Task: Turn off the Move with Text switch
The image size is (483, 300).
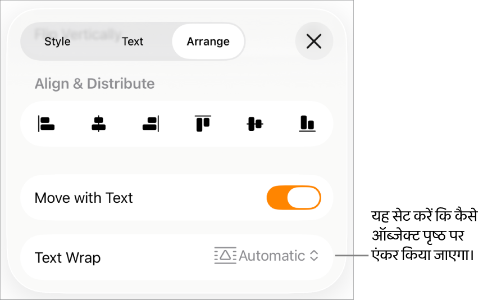Action: coord(294,197)
